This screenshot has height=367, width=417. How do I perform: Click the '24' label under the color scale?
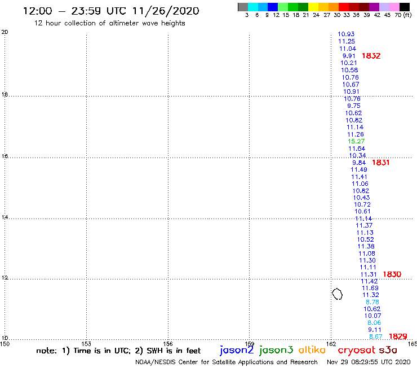(x=316, y=15)
